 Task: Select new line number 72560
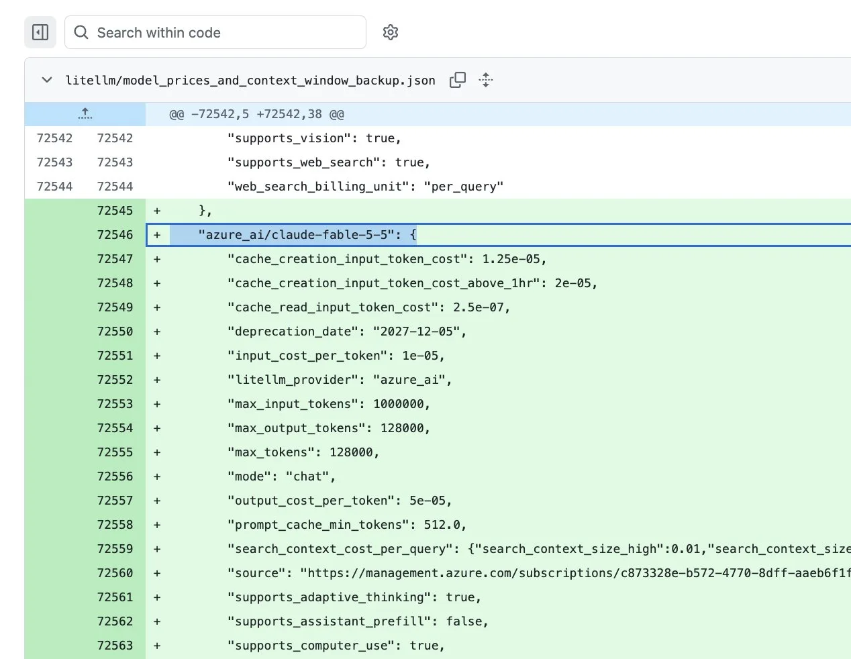pyautogui.click(x=115, y=573)
